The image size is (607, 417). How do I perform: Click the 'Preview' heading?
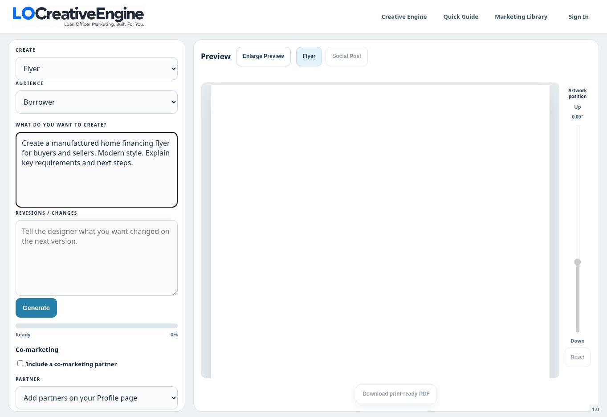216,57
